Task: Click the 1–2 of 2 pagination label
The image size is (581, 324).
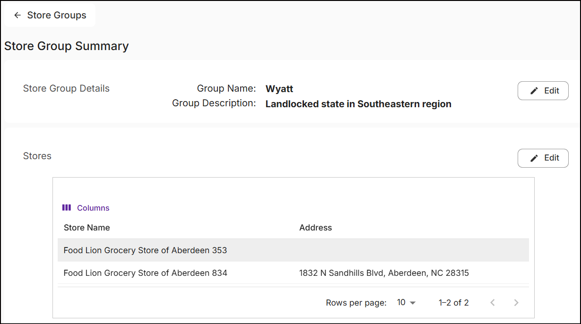Action: point(454,303)
